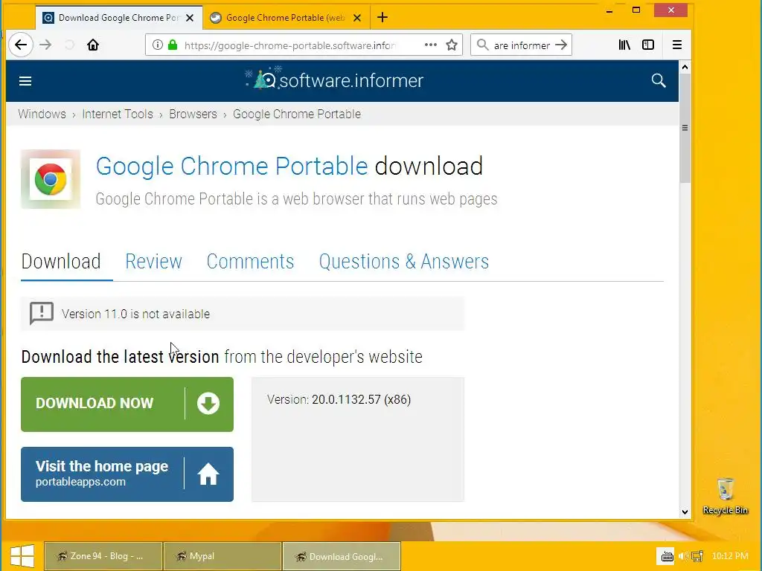
Task: Click the Google Chrome Portable title link
Action: tap(232, 166)
